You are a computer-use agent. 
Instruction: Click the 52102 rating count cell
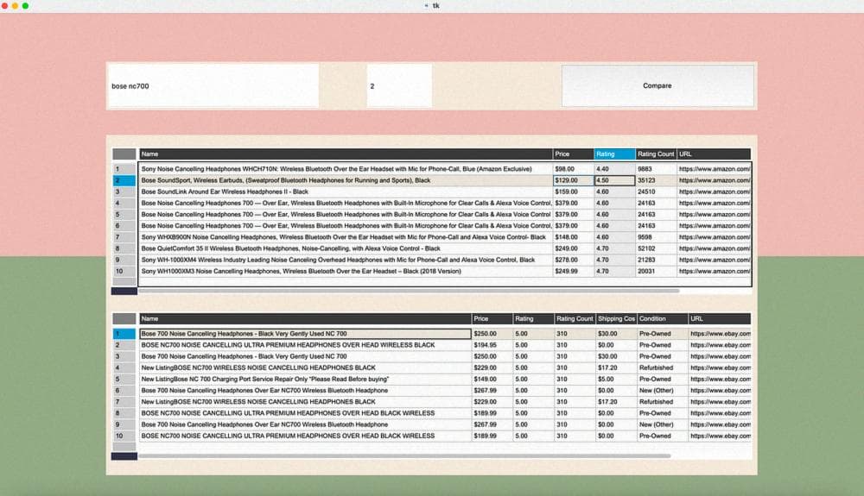point(656,248)
